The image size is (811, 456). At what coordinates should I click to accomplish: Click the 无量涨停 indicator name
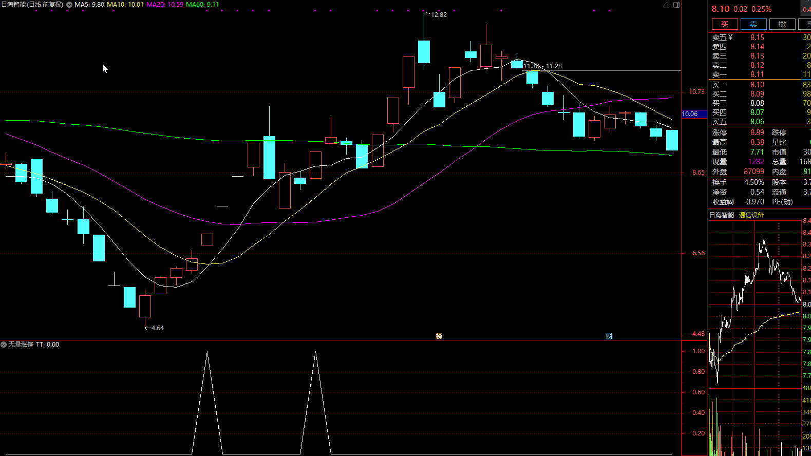[x=21, y=345]
